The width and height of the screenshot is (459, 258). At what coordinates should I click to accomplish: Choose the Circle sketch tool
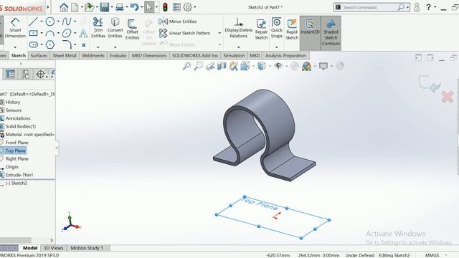(50, 21)
